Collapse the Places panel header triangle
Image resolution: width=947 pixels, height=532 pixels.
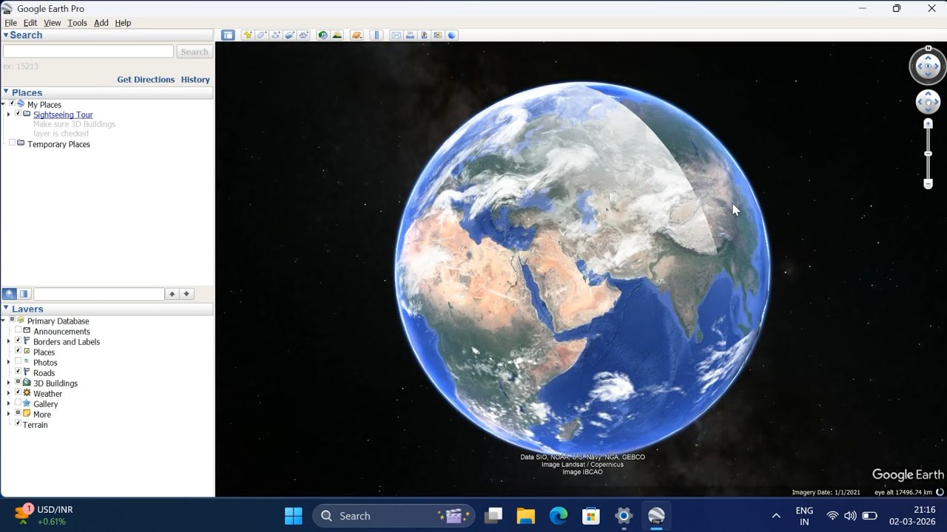6,92
